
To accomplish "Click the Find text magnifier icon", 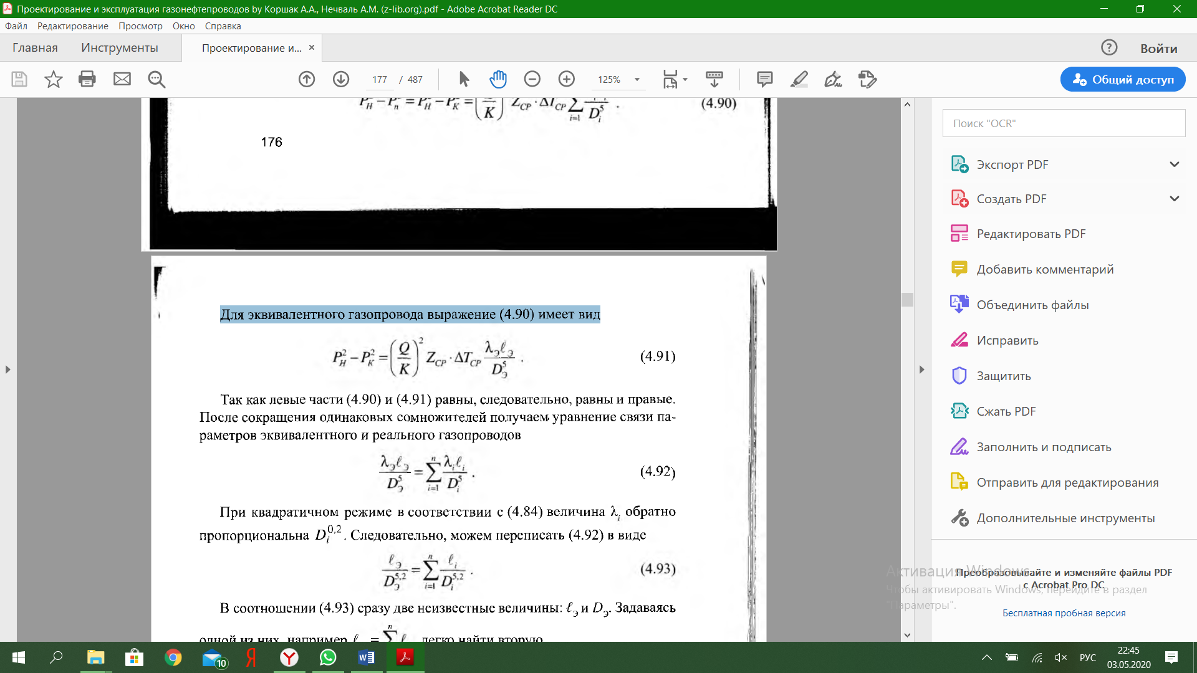I will pos(156,79).
